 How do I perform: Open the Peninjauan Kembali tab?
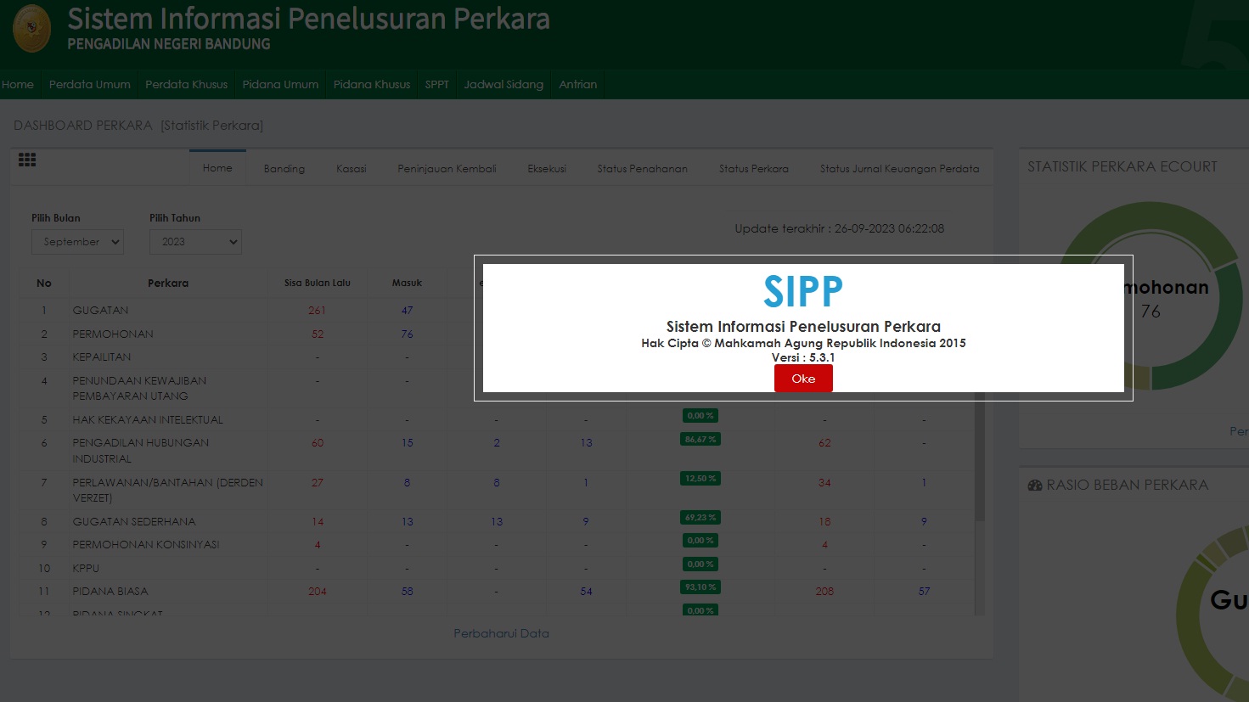[x=447, y=168]
